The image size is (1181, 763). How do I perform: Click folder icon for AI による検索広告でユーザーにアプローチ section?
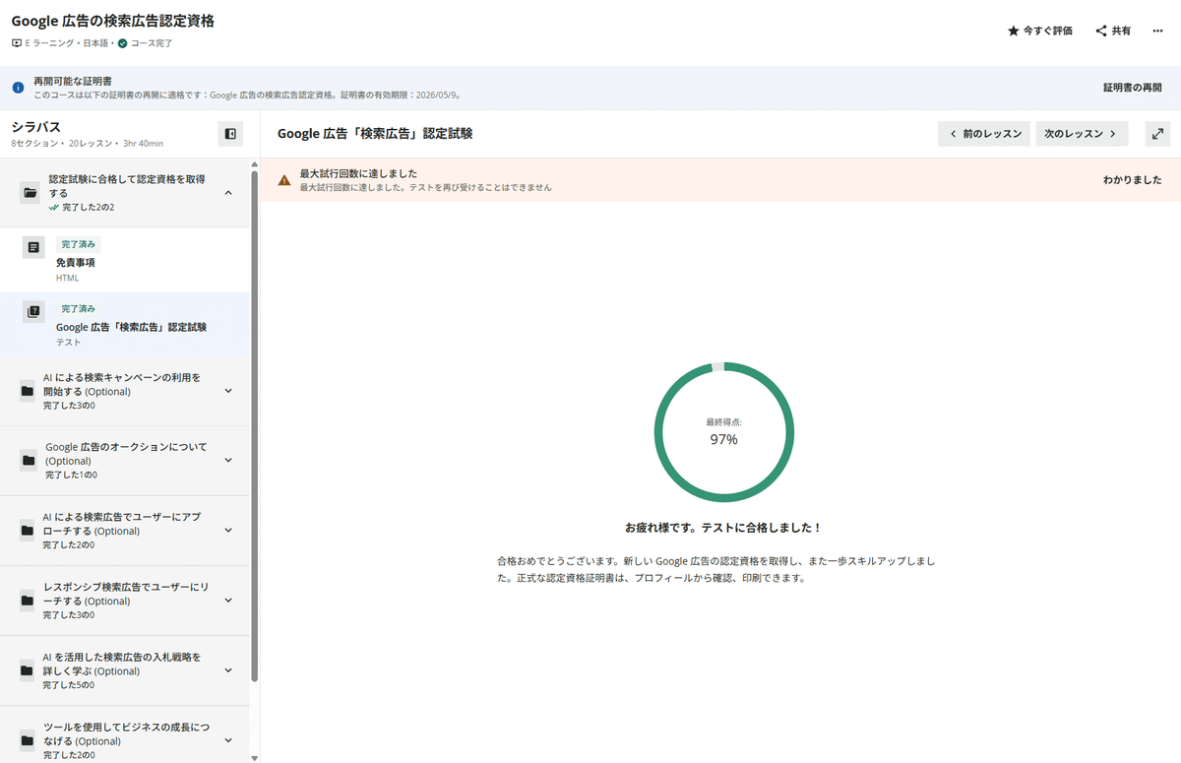pyautogui.click(x=28, y=531)
